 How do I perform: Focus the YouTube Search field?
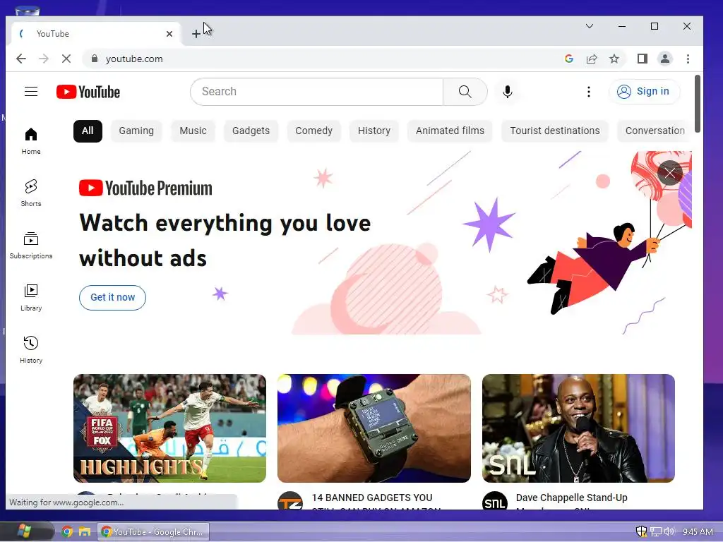point(317,92)
